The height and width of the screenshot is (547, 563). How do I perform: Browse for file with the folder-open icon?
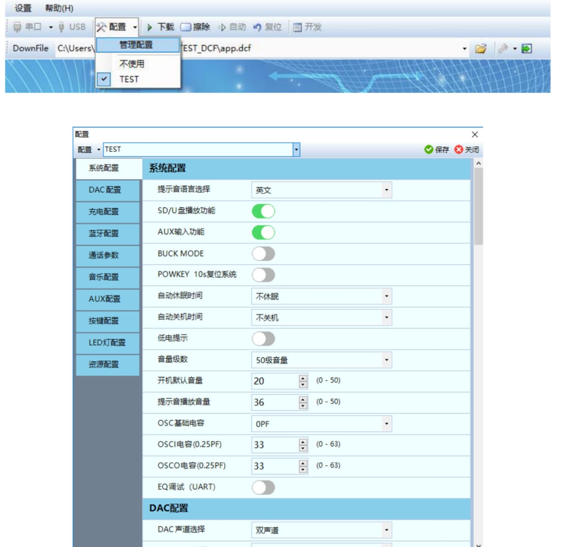pyautogui.click(x=481, y=48)
